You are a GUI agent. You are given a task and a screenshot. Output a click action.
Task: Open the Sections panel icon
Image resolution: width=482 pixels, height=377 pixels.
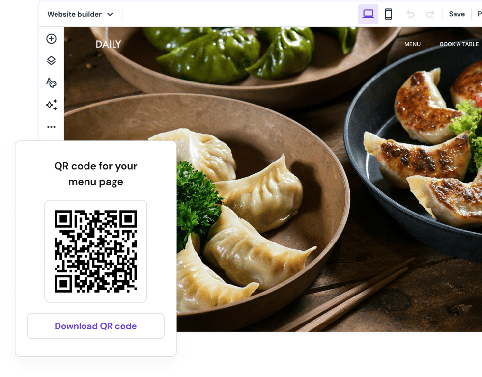point(51,60)
